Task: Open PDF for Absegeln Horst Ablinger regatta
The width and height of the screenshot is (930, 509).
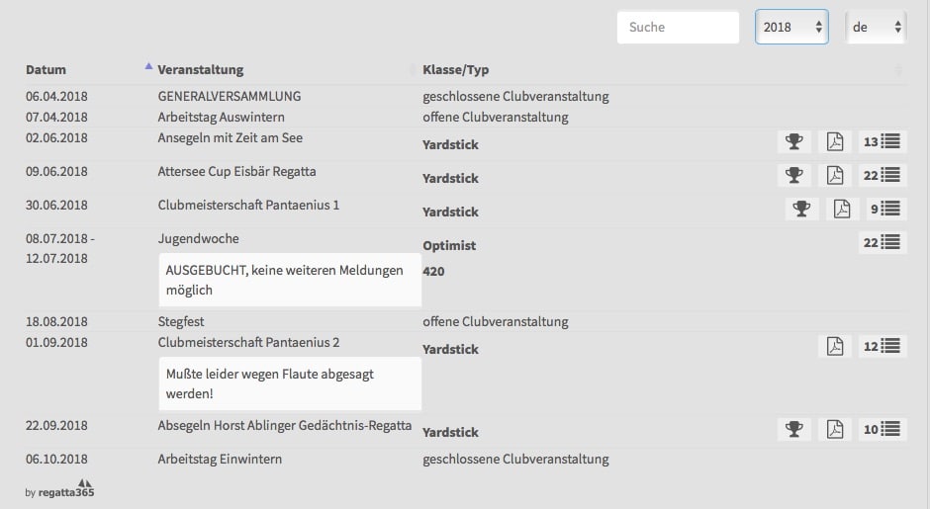Action: [835, 429]
